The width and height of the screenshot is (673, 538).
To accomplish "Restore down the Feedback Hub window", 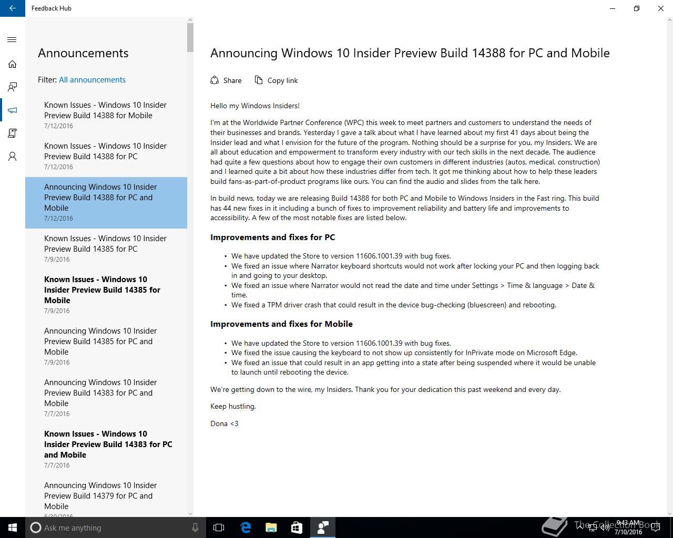I will click(636, 8).
